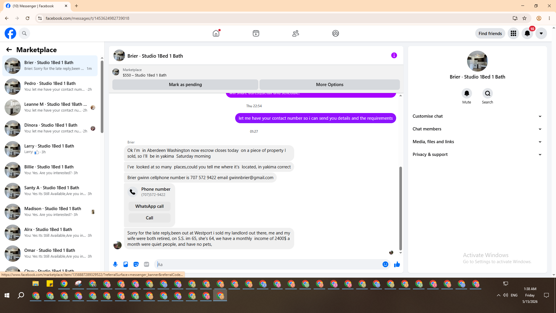The height and width of the screenshot is (313, 556).
Task: Open the Friends icon in top navigation
Action: [296, 33]
